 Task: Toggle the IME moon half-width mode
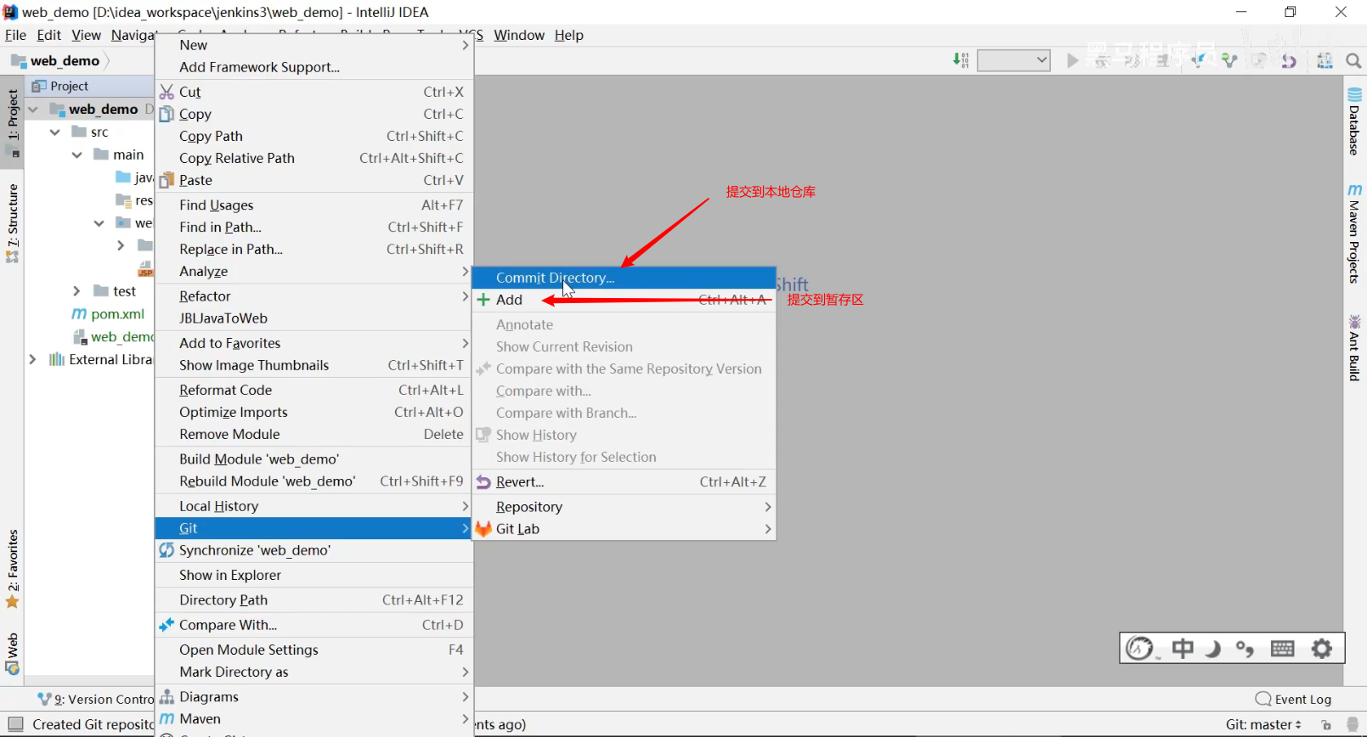click(x=1213, y=649)
